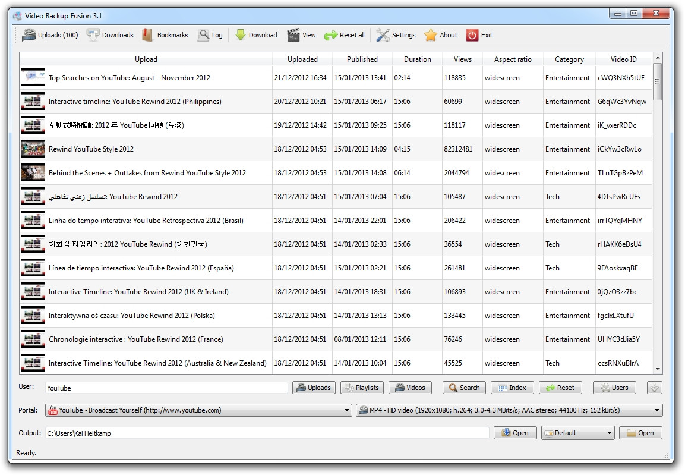
Task: Select 'Linha do tempo interativa' Brasil row
Action: tap(146, 220)
